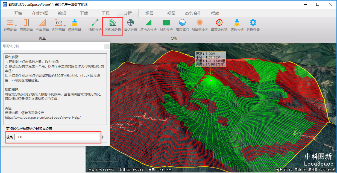
Task: Start the 淹没模拟 flood simulation
Action: click(x=182, y=25)
